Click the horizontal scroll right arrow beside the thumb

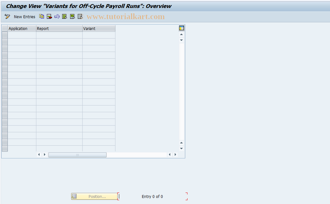click(45, 155)
